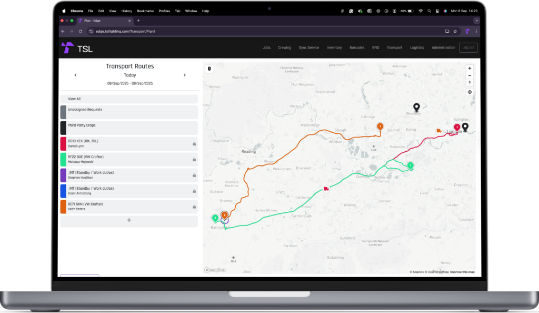
Task: Go forward in Chrome browser
Action: click(72, 31)
